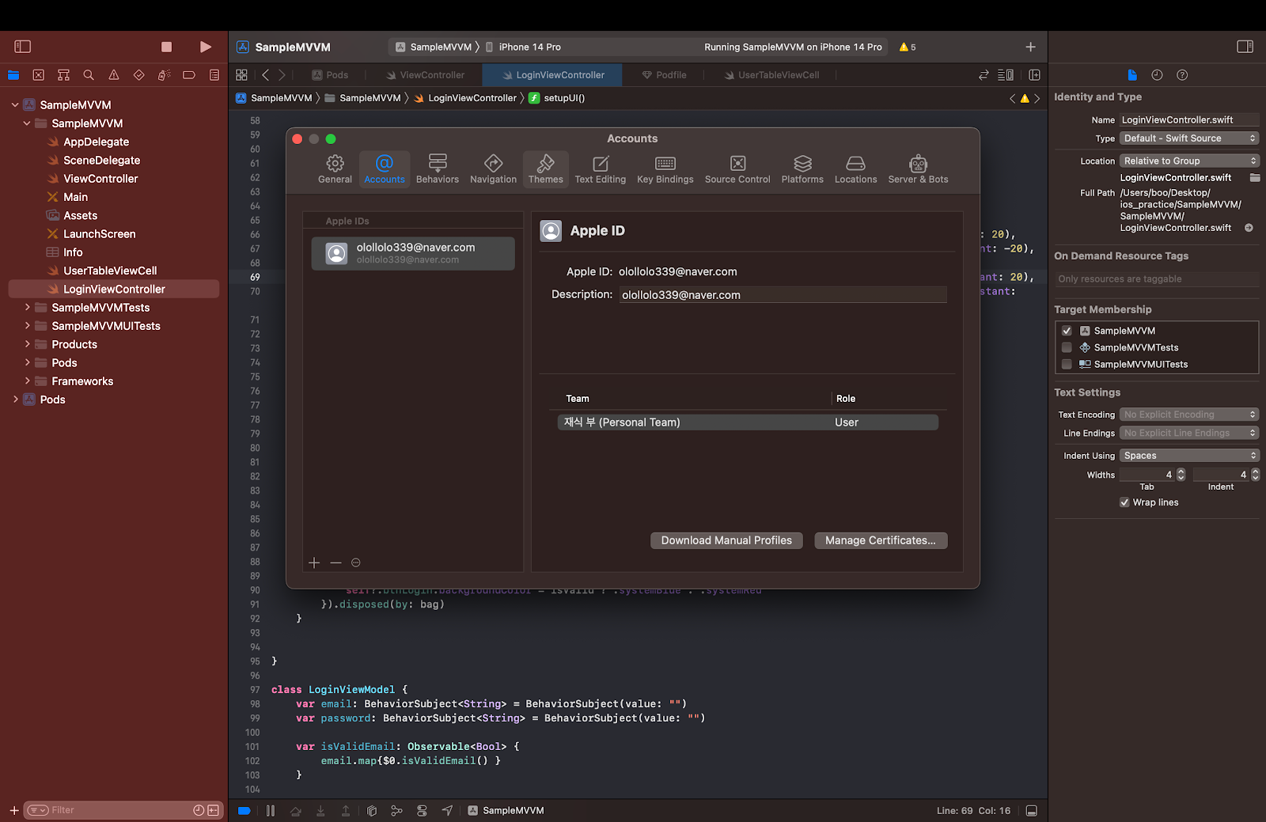1266x822 pixels.
Task: Reveal the file path in Finder
Action: click(1249, 228)
